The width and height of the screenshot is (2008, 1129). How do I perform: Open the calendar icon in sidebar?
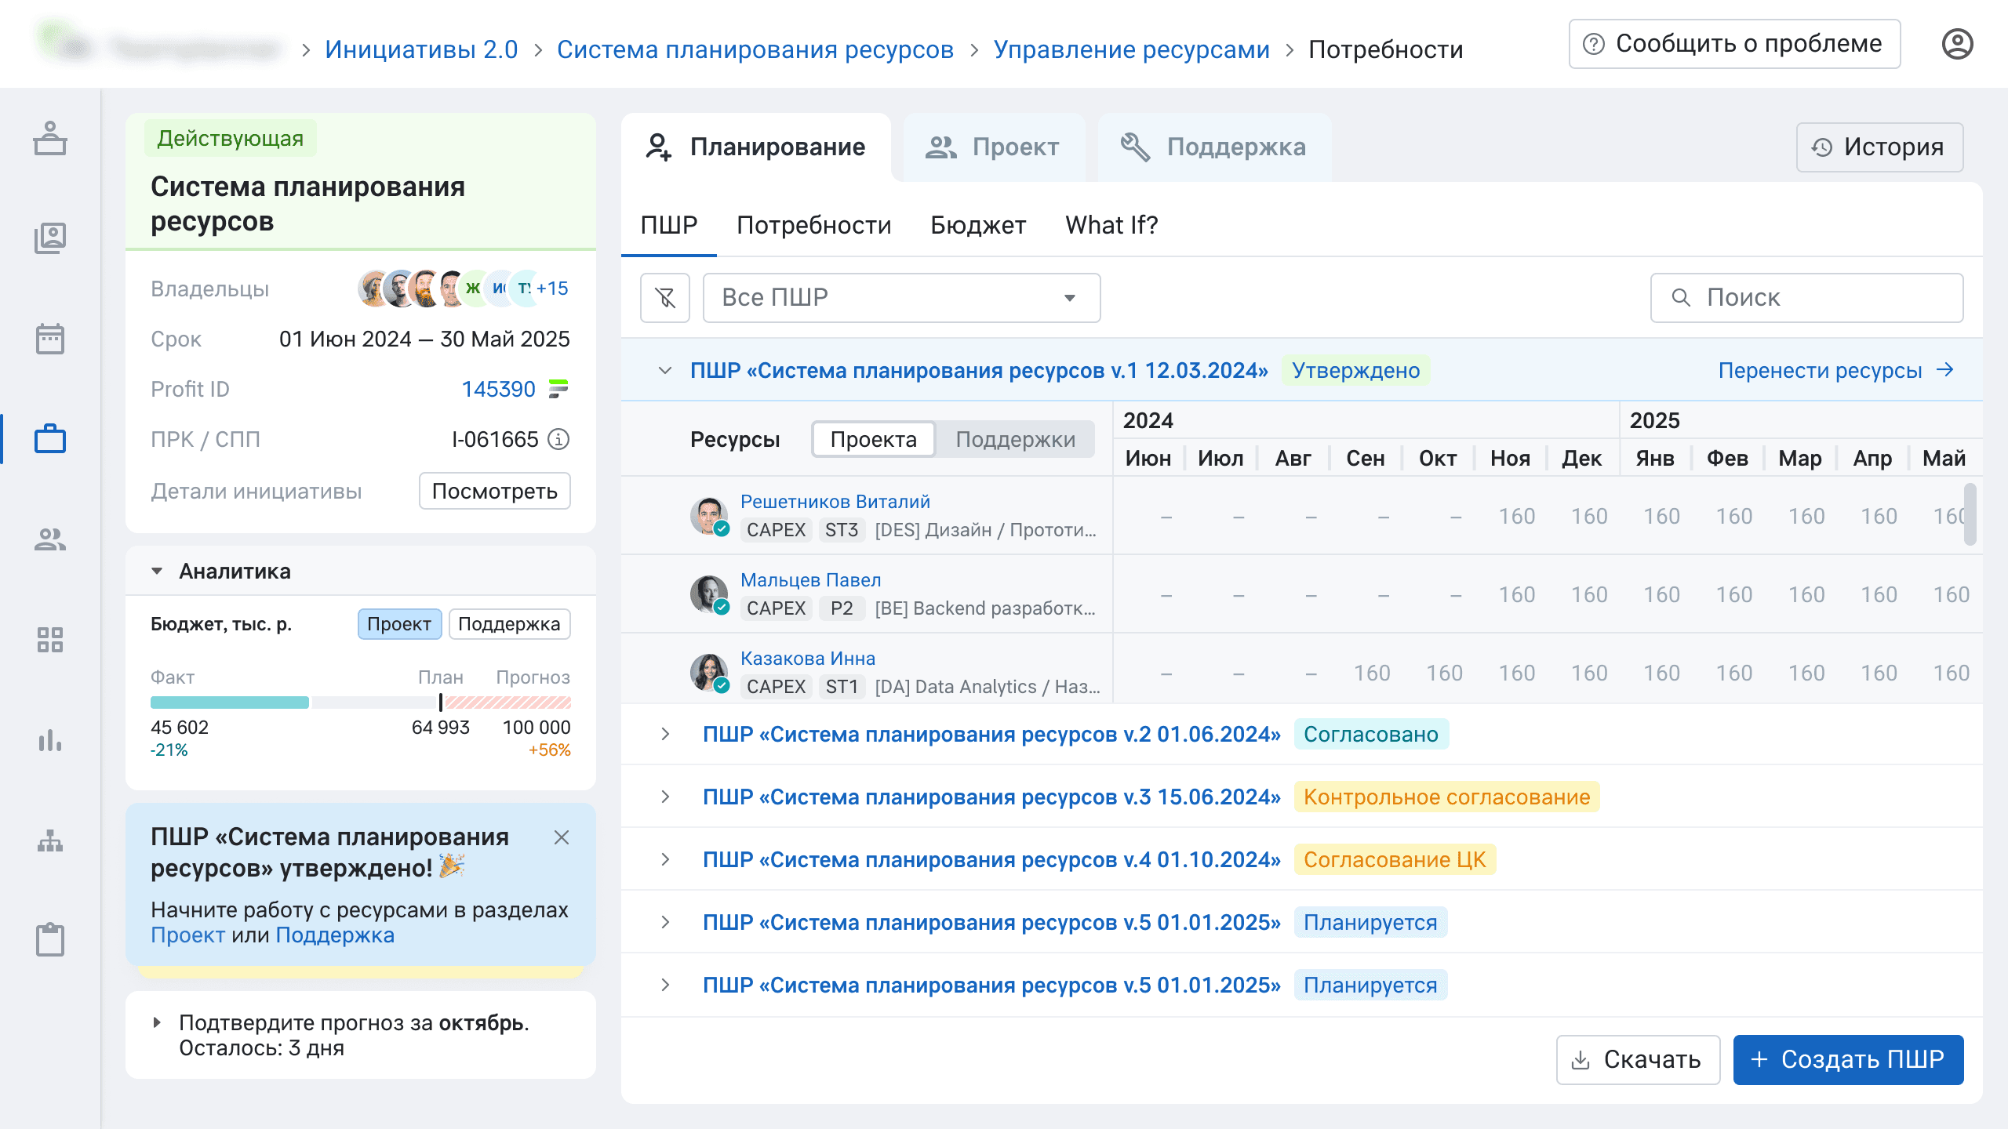click(x=50, y=339)
